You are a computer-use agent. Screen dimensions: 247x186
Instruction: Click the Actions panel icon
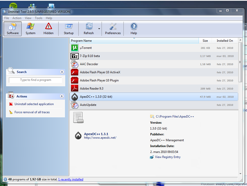tap(11, 95)
